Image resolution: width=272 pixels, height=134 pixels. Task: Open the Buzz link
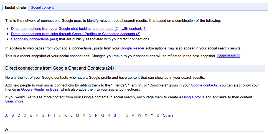pos(54,90)
